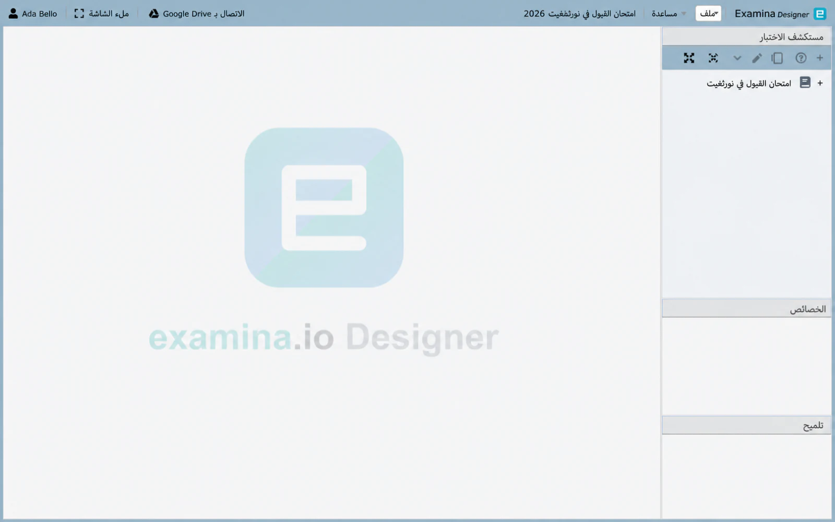Click the pencil edit icon in explorer toolbar

(x=757, y=58)
